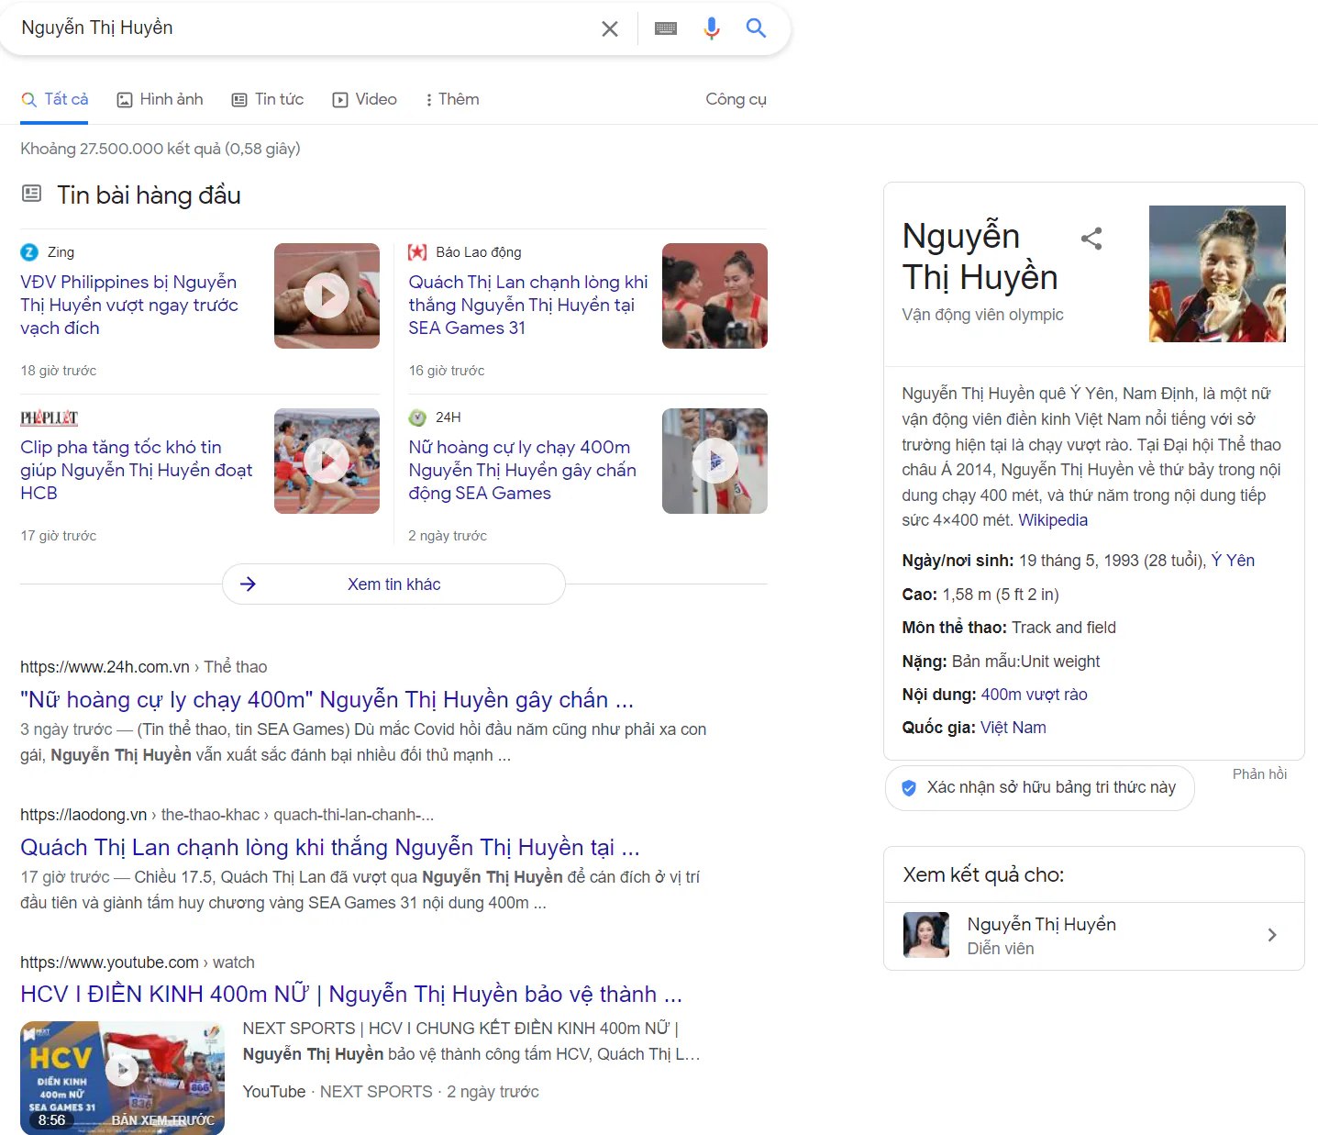Click the Nguyễn Thị Huyền athlete photo
The height and width of the screenshot is (1135, 1318).
tap(1217, 273)
